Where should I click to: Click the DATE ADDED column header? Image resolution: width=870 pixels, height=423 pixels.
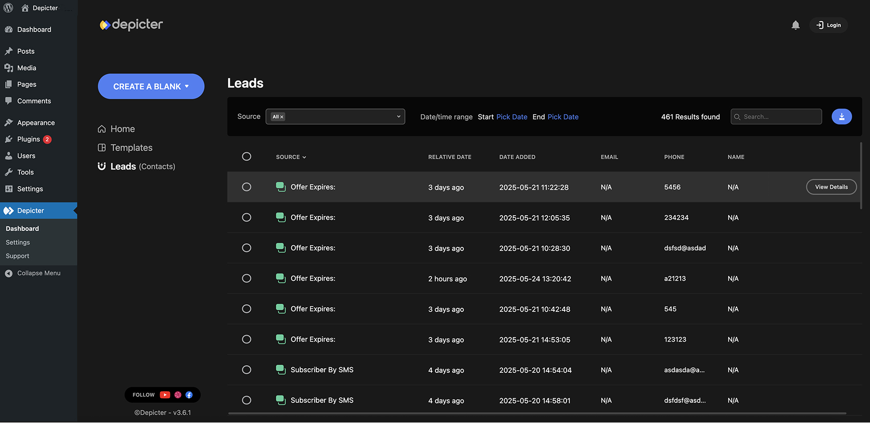pyautogui.click(x=517, y=157)
